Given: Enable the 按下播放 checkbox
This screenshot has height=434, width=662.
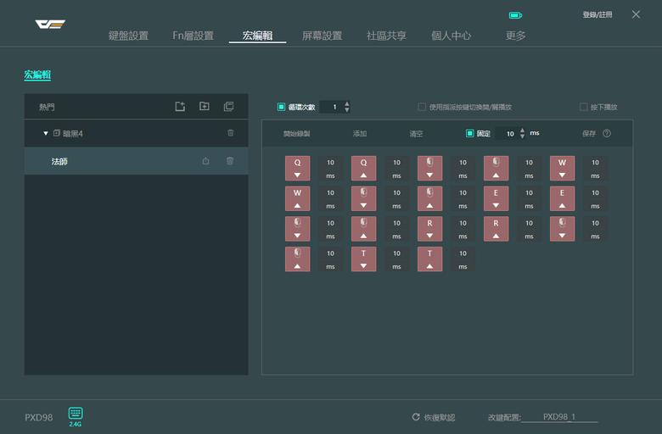Looking at the screenshot, I should point(583,107).
